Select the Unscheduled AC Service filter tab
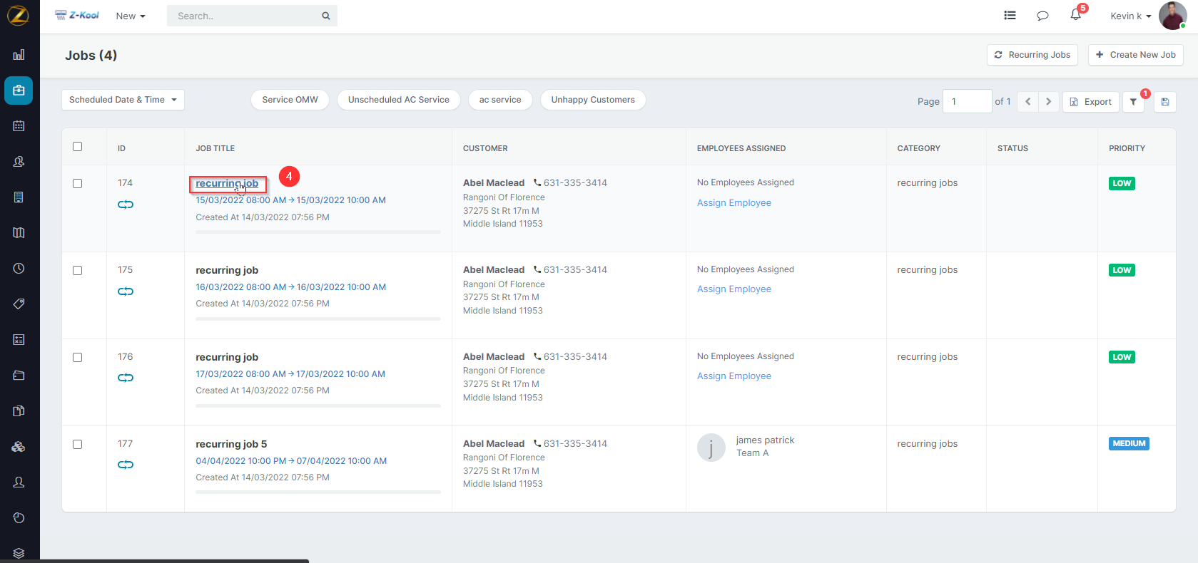The width and height of the screenshot is (1198, 563). [398, 100]
